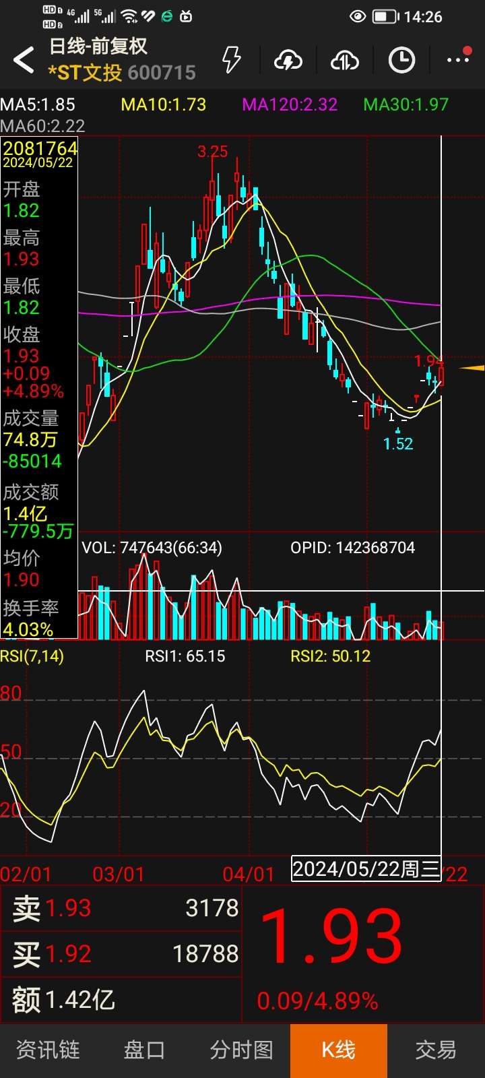Tap the 最高 1.93 value
The image size is (485, 1078).
[x=22, y=259]
